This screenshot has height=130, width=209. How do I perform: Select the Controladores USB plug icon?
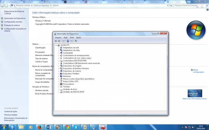61,63
